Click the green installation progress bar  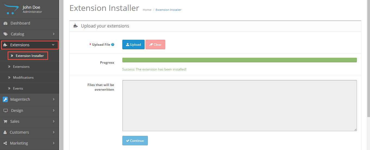click(239, 60)
